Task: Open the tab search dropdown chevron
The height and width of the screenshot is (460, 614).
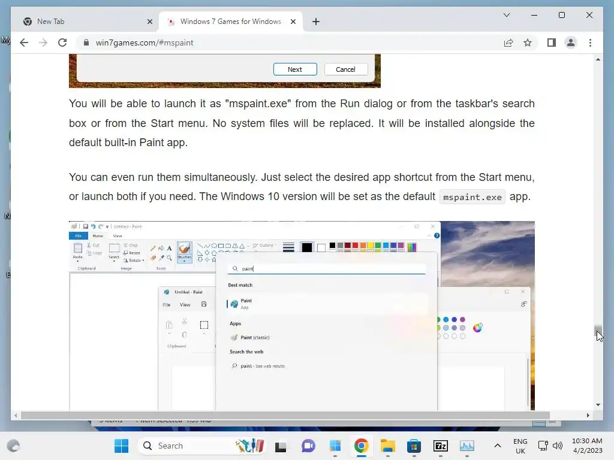Action: (506, 15)
